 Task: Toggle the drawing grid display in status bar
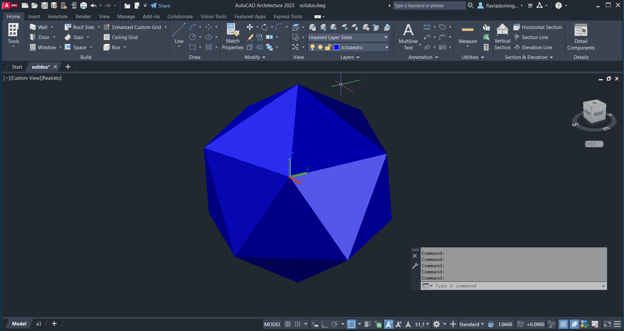point(288,324)
